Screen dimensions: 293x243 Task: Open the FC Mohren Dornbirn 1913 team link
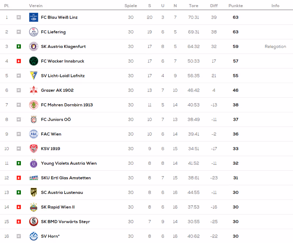point(67,105)
